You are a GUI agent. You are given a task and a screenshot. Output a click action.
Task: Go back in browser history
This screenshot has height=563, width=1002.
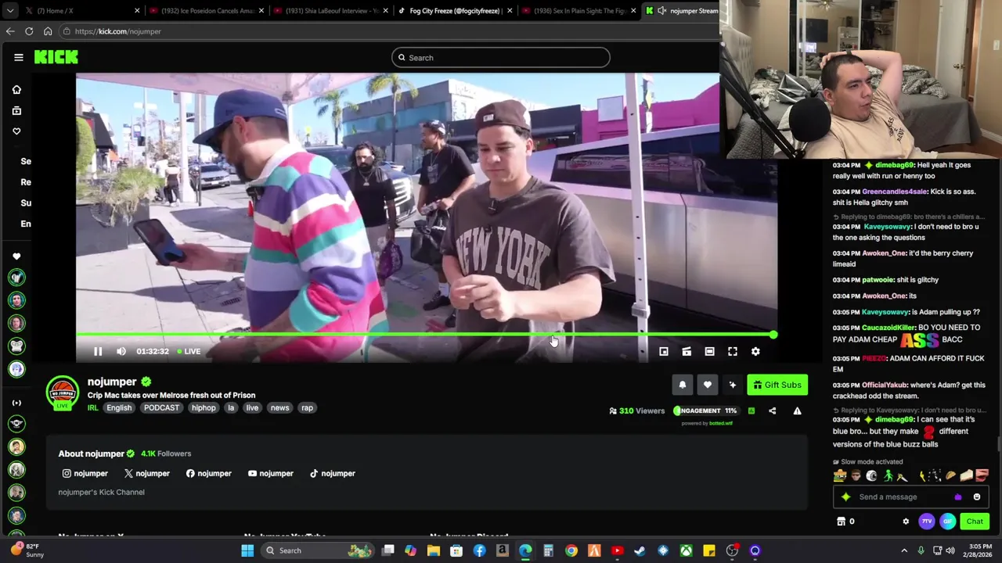pos(10,31)
